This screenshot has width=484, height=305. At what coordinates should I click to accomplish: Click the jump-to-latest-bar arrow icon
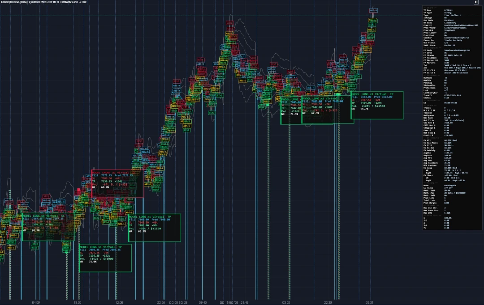[x=475, y=2]
